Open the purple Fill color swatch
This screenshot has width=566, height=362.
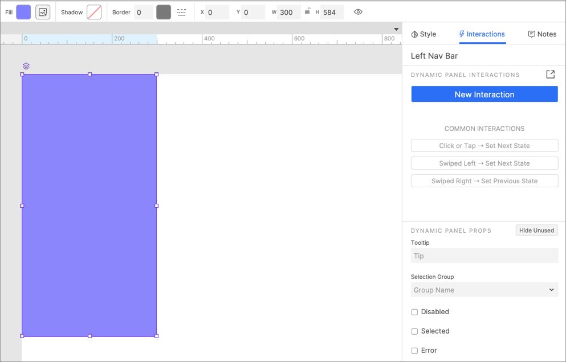[x=23, y=12]
